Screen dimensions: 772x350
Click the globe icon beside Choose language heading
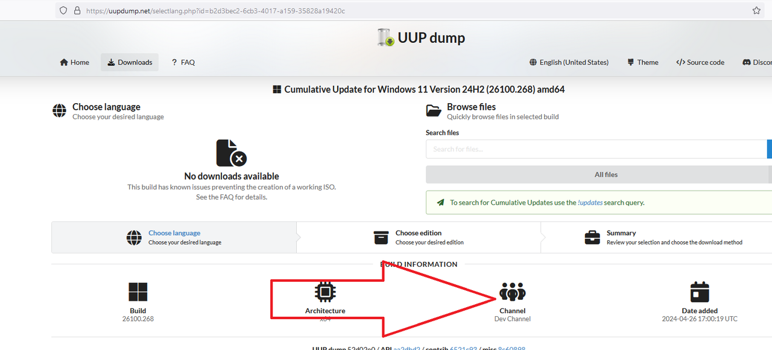(x=59, y=111)
